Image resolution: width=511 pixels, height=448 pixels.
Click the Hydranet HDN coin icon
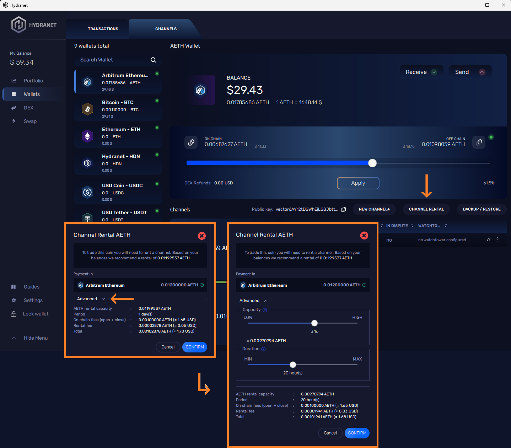[x=87, y=163]
